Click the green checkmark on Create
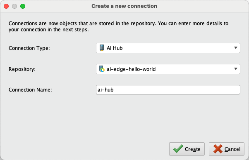Viewport: 249px width, 160px height. (x=178, y=149)
